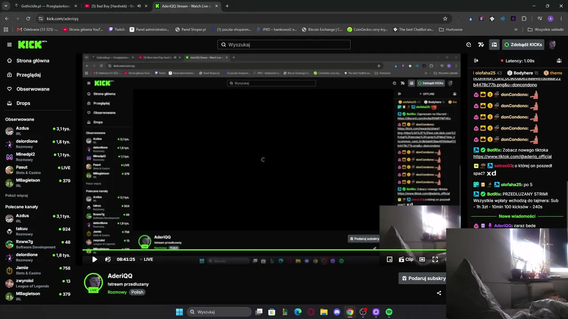Select the Polish language tag
Viewport: 568px width, 319px height.
click(137, 292)
